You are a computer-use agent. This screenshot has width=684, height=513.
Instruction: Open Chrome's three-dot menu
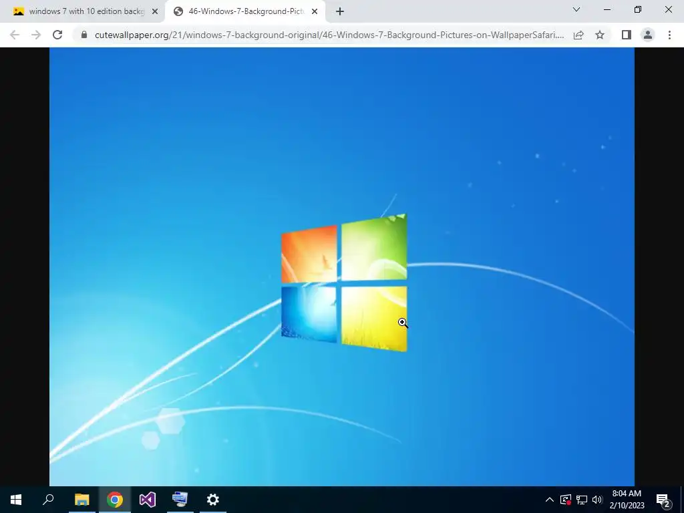tap(669, 35)
